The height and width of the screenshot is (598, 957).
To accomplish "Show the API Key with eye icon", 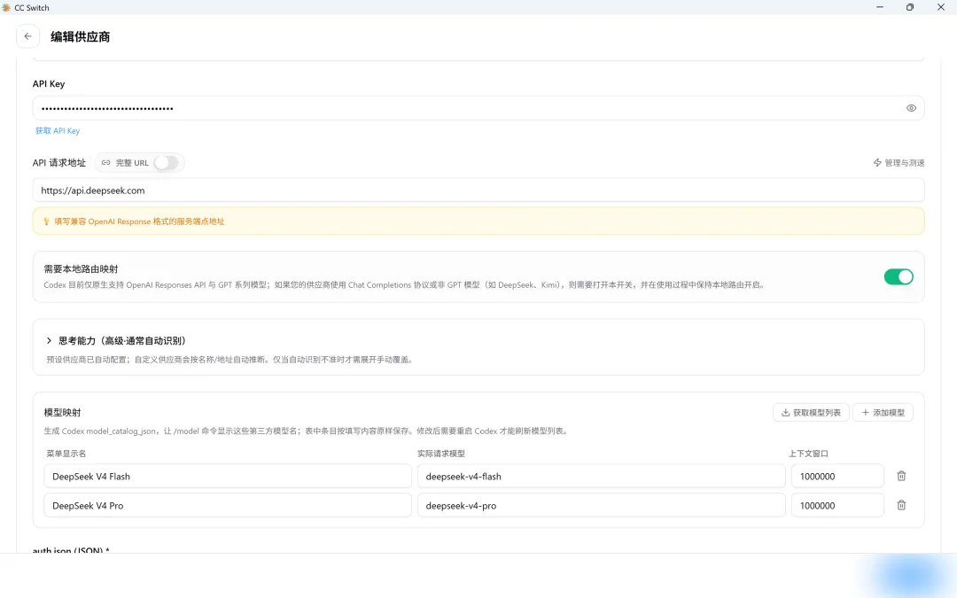I will tap(911, 108).
